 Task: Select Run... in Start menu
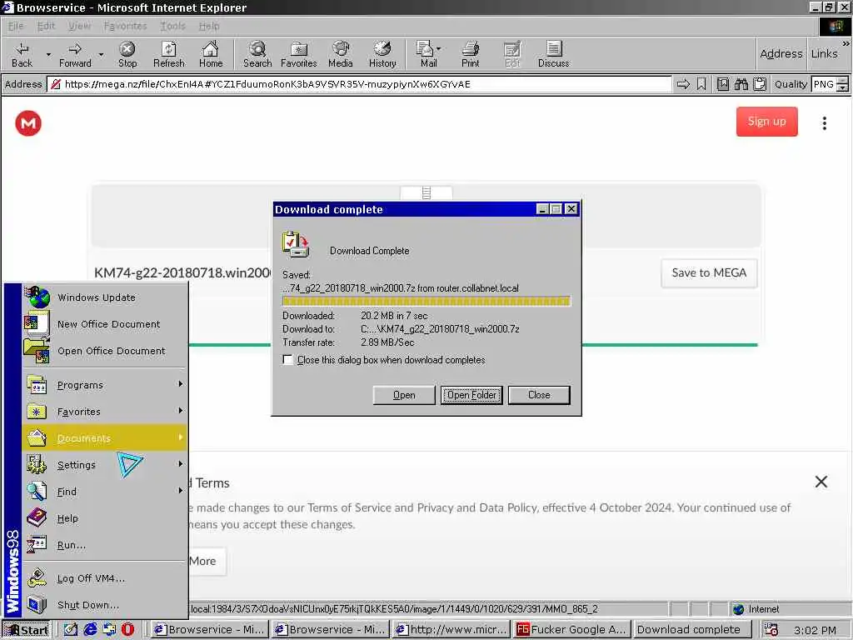point(106,545)
